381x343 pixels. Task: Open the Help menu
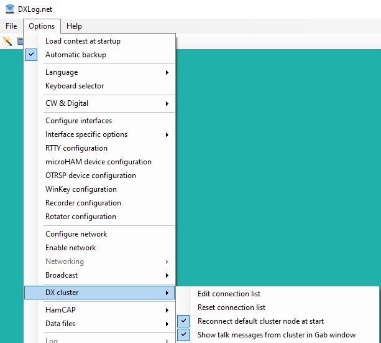74,26
